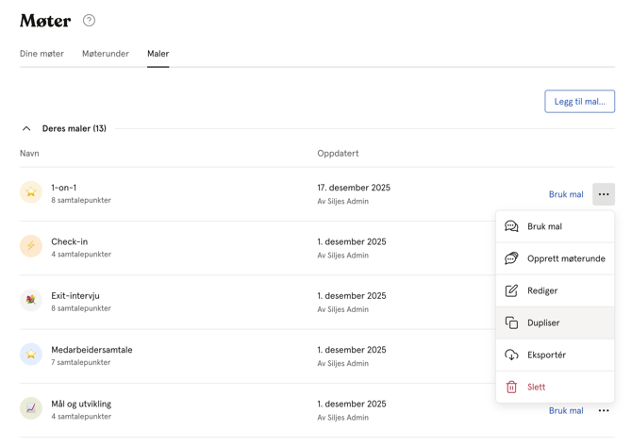Click the pencil edit icon beside Rediger
The image size is (632, 446).
511,290
